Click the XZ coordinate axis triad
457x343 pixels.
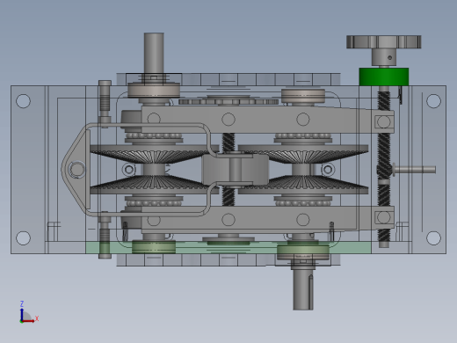tap(28, 312)
